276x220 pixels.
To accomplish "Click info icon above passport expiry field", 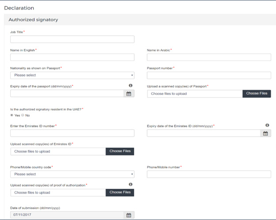I will click(x=131, y=86).
